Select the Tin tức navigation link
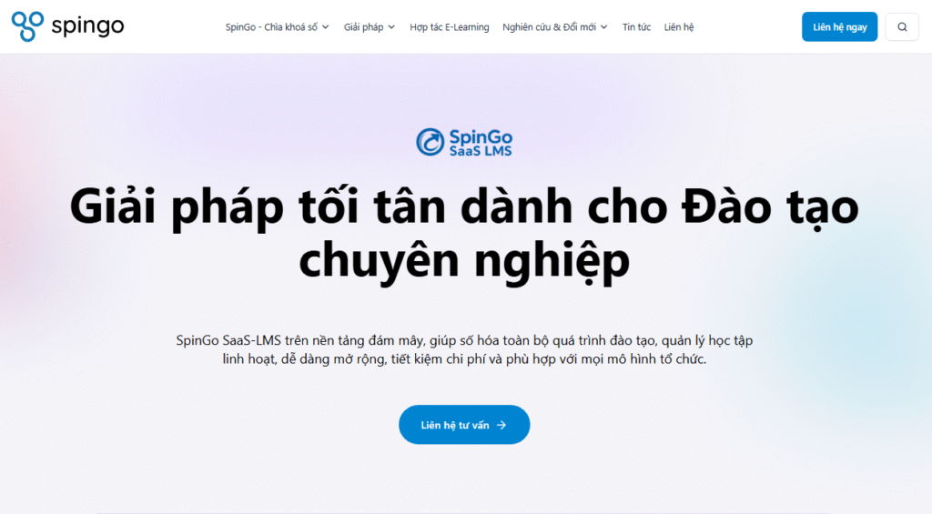 (636, 27)
